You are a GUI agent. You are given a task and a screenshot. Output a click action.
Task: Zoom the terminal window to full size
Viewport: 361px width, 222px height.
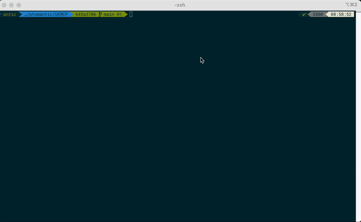[19, 5]
